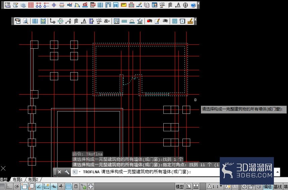Switch to the 布局1 tab
Viewport: 288px width, 190px height.
(x=17, y=179)
